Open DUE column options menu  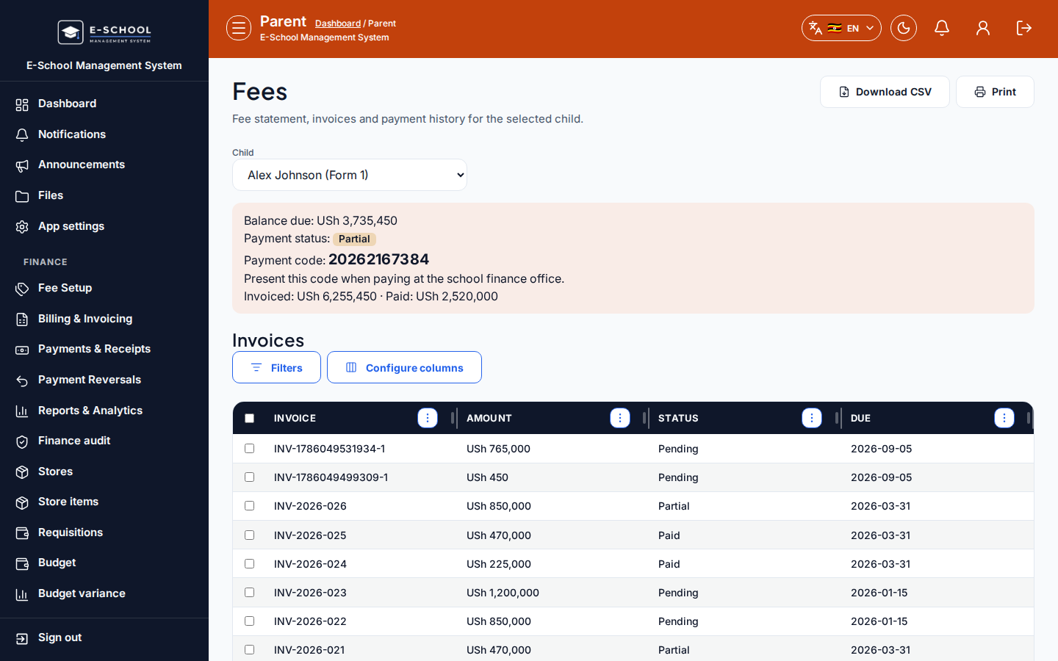pyautogui.click(x=1004, y=418)
